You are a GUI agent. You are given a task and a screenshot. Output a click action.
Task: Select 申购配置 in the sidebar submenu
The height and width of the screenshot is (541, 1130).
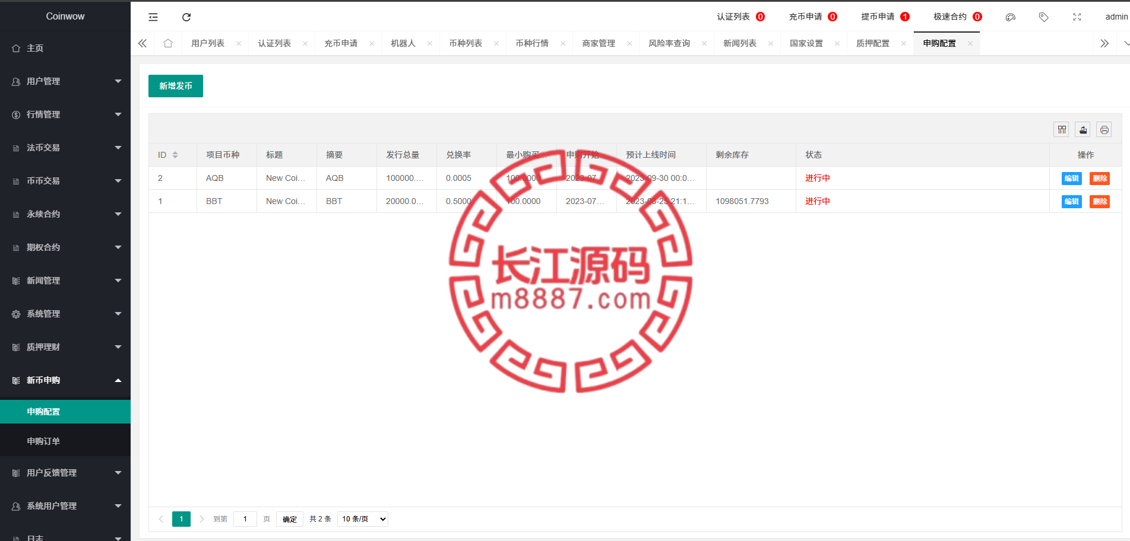point(65,412)
